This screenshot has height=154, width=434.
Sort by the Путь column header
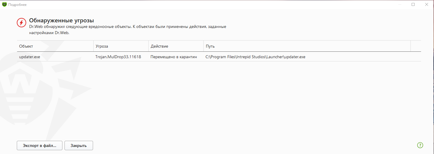tap(307, 46)
